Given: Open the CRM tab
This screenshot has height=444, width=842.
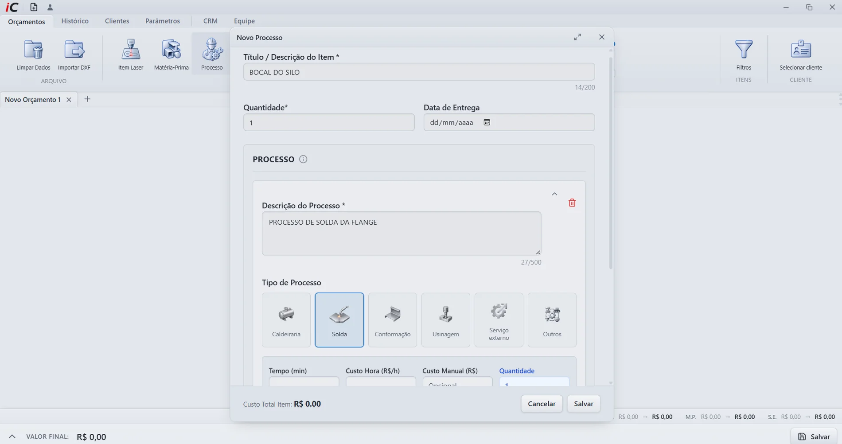Looking at the screenshot, I should (210, 21).
